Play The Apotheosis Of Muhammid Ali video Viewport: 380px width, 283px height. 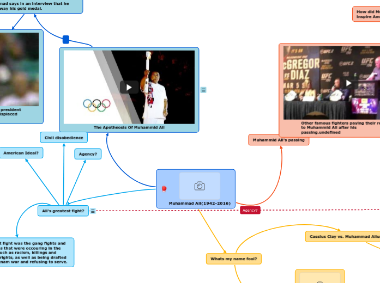129,87
